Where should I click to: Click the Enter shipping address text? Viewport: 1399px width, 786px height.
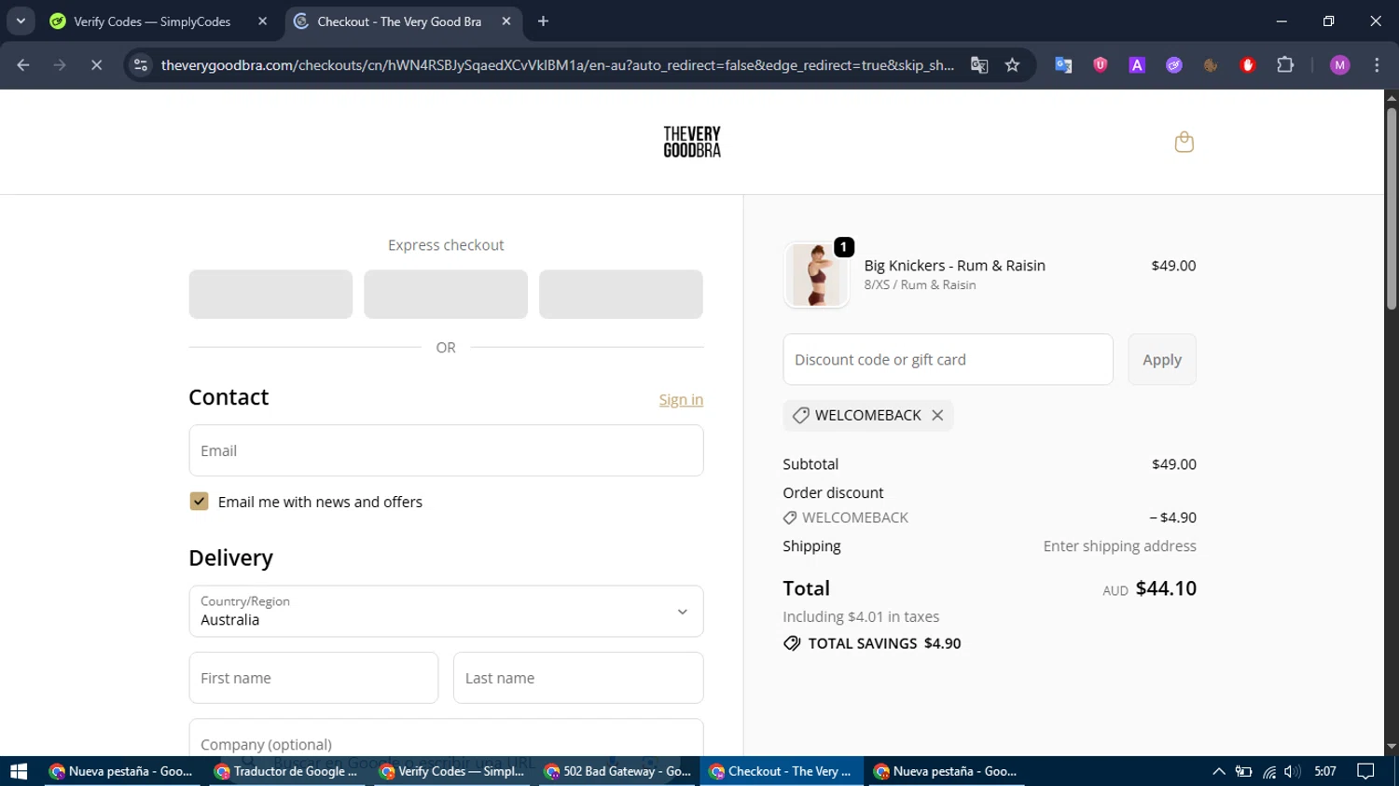(x=1119, y=546)
